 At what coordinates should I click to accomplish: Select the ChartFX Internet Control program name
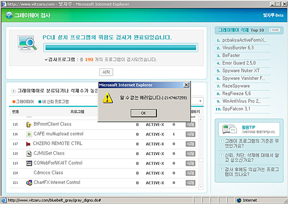(x=57, y=182)
